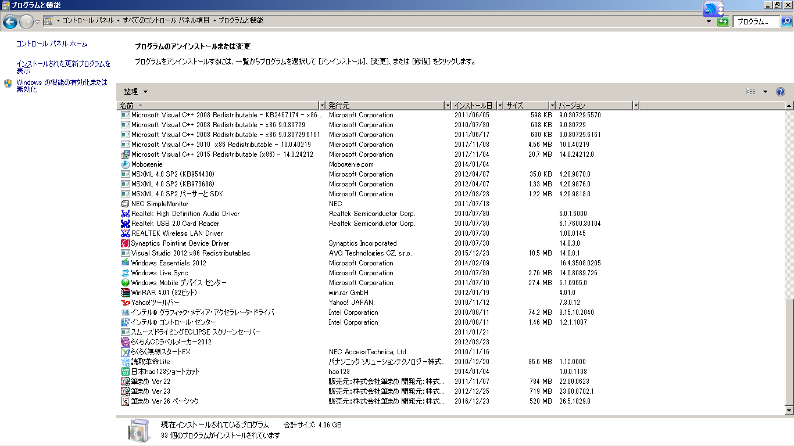Select the 筆まめ Ver.26 ベーシック icon

coord(125,401)
